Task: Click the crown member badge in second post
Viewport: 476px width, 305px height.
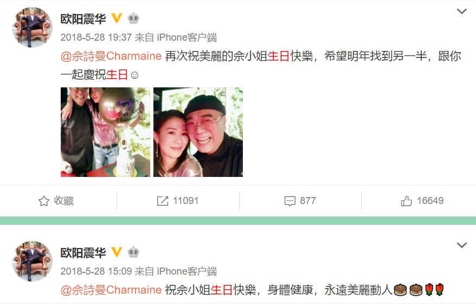Action: (133, 252)
